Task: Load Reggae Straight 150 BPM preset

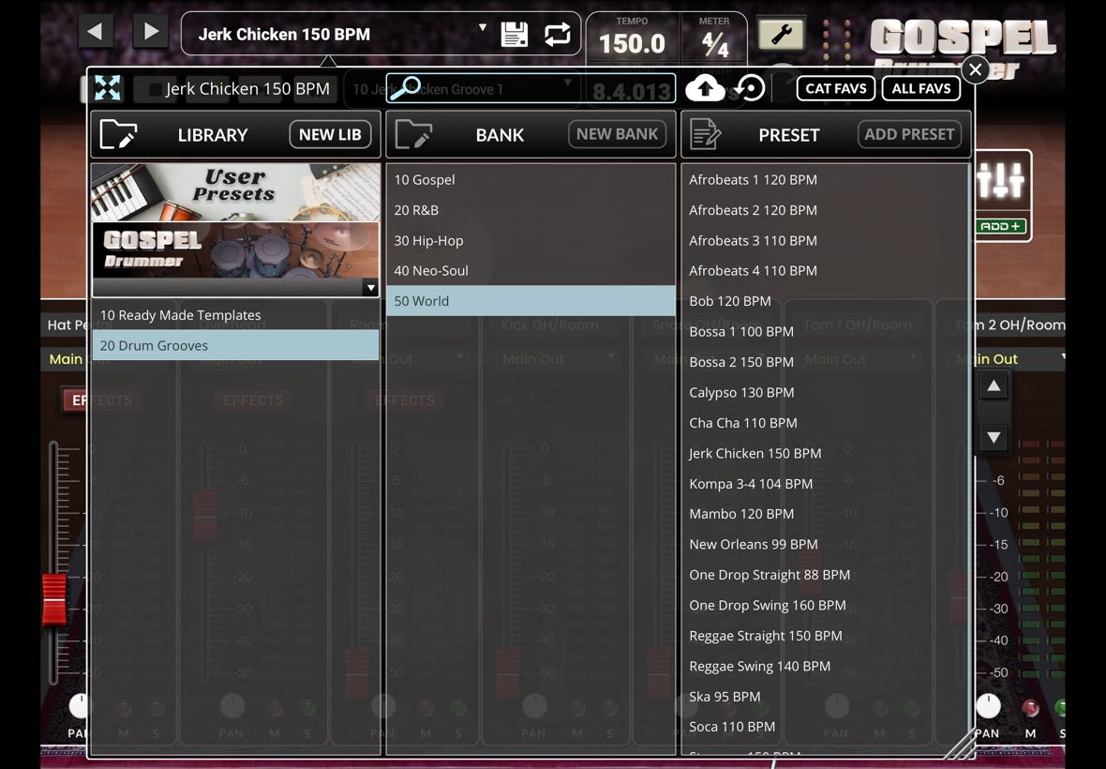Action: coord(825,636)
